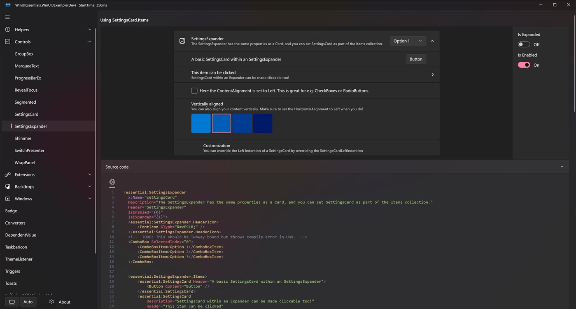
Task: Open Shimmer page
Action: point(48,138)
